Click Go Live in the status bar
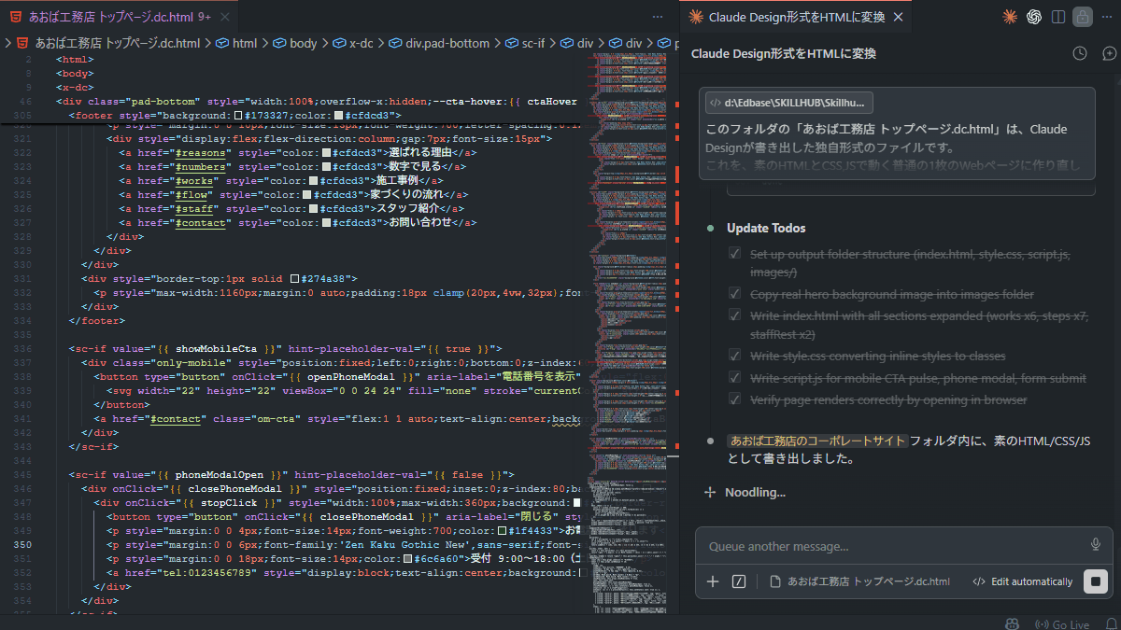Viewport: 1121px width, 630px height. [x=1062, y=624]
